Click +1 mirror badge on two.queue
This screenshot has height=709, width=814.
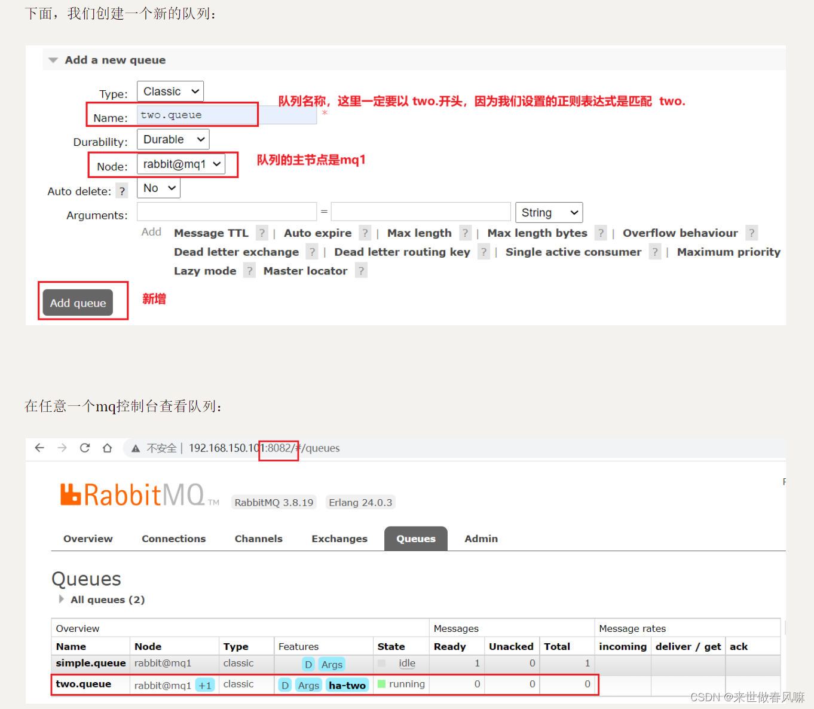point(205,685)
